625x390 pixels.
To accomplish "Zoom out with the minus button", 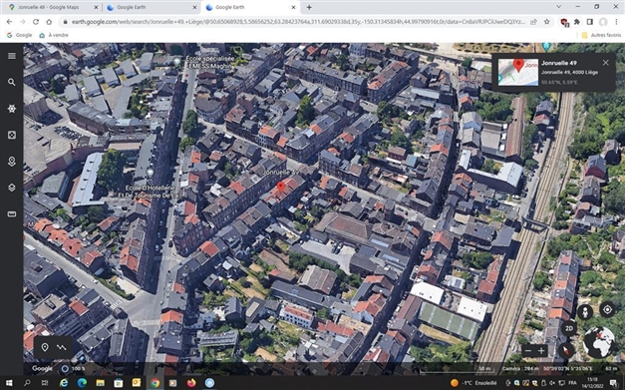I will point(528,351).
